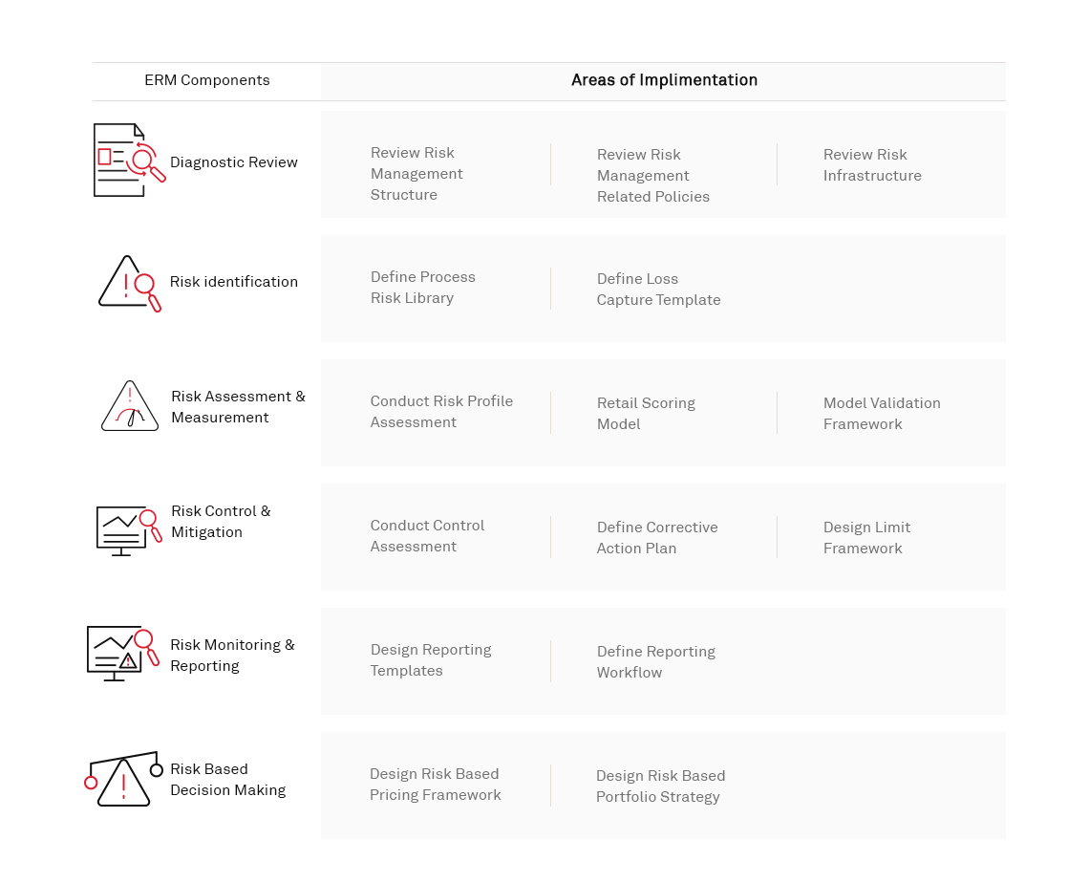Select the ERM Components column header
The height and width of the screenshot is (883, 1089).
[207, 80]
